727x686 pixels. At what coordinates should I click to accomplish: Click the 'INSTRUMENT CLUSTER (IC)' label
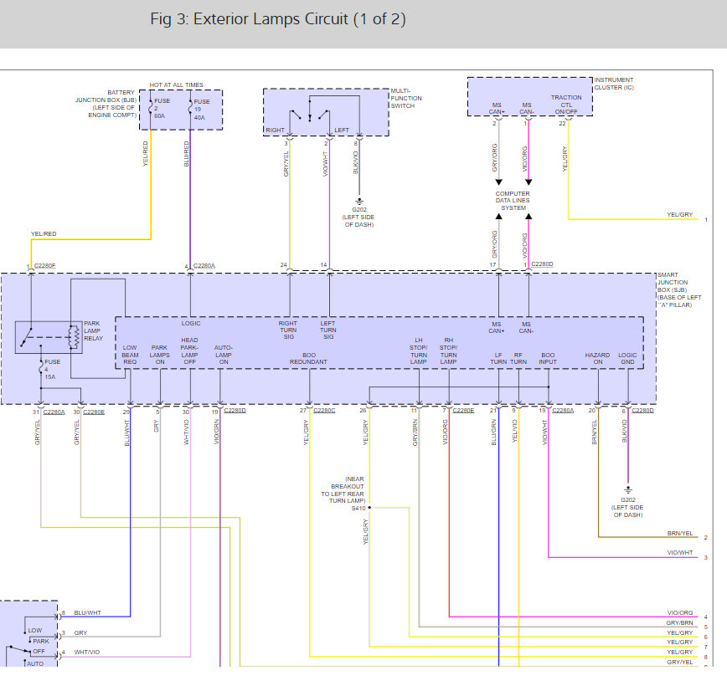click(614, 84)
